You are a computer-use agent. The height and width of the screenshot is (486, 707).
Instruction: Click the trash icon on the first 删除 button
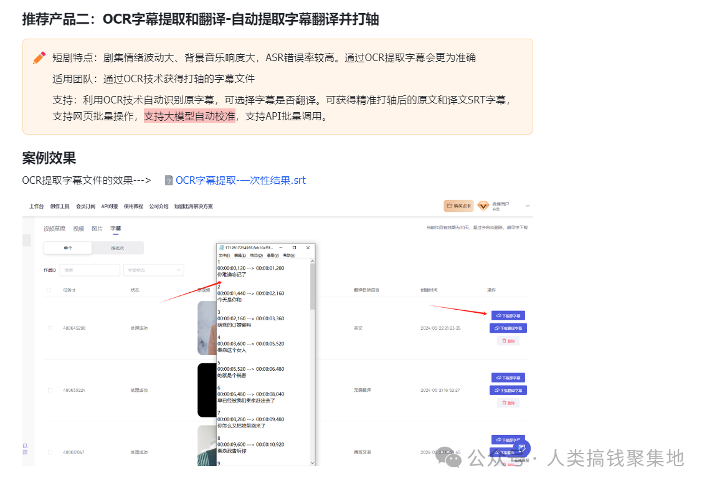click(x=504, y=341)
